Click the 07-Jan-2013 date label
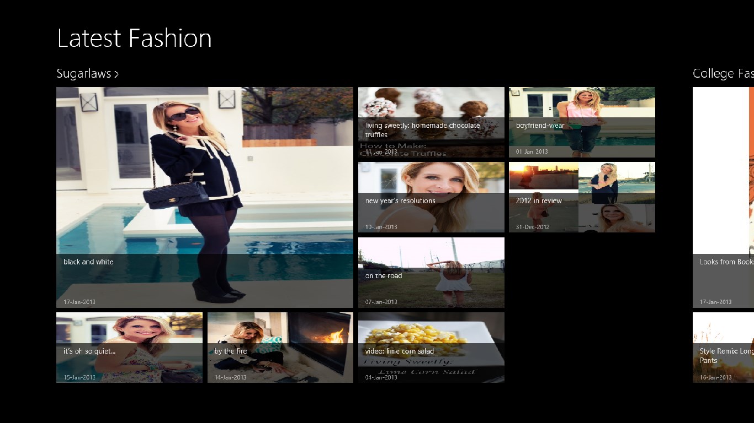 pyautogui.click(x=381, y=302)
